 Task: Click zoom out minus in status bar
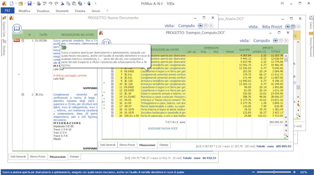tap(253, 172)
